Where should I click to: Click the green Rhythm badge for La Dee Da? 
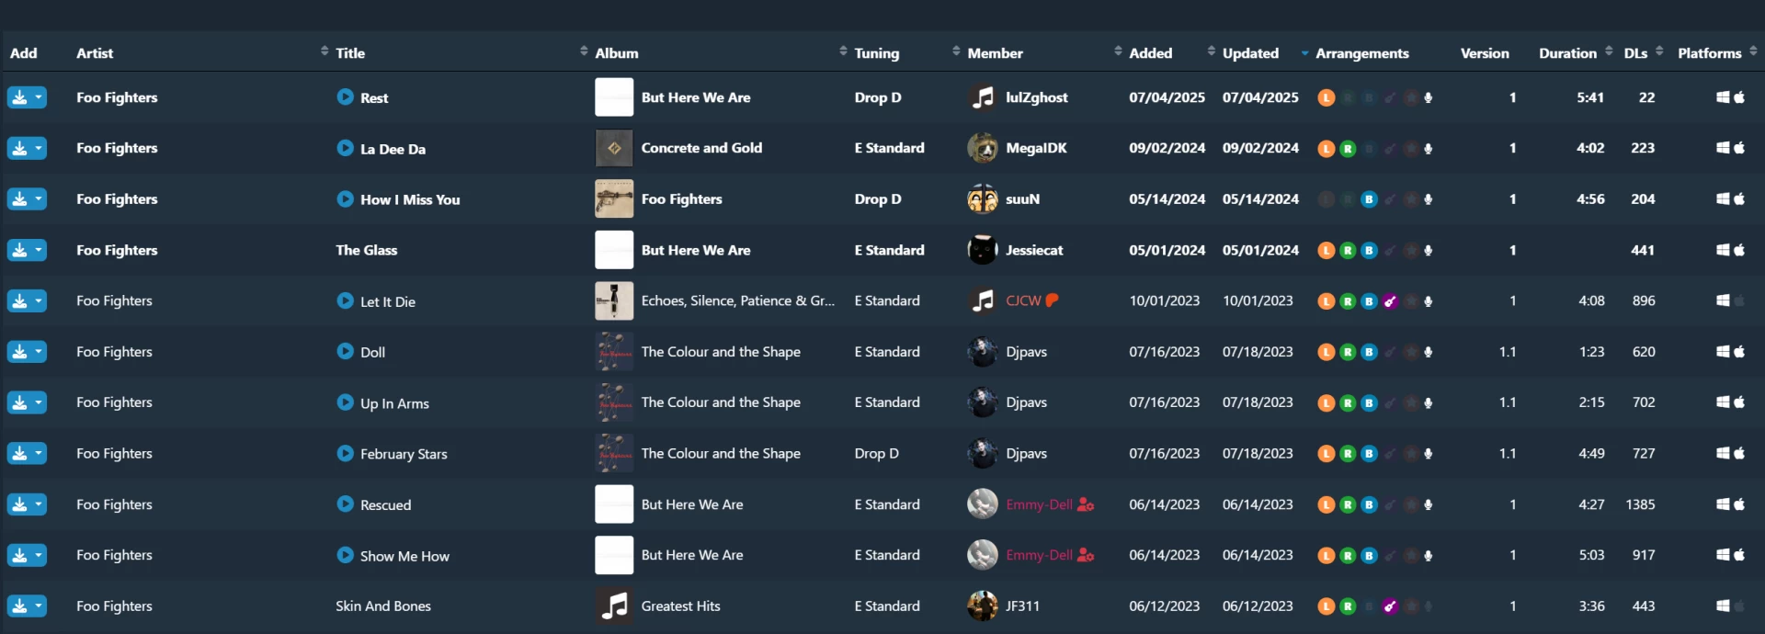1348,149
